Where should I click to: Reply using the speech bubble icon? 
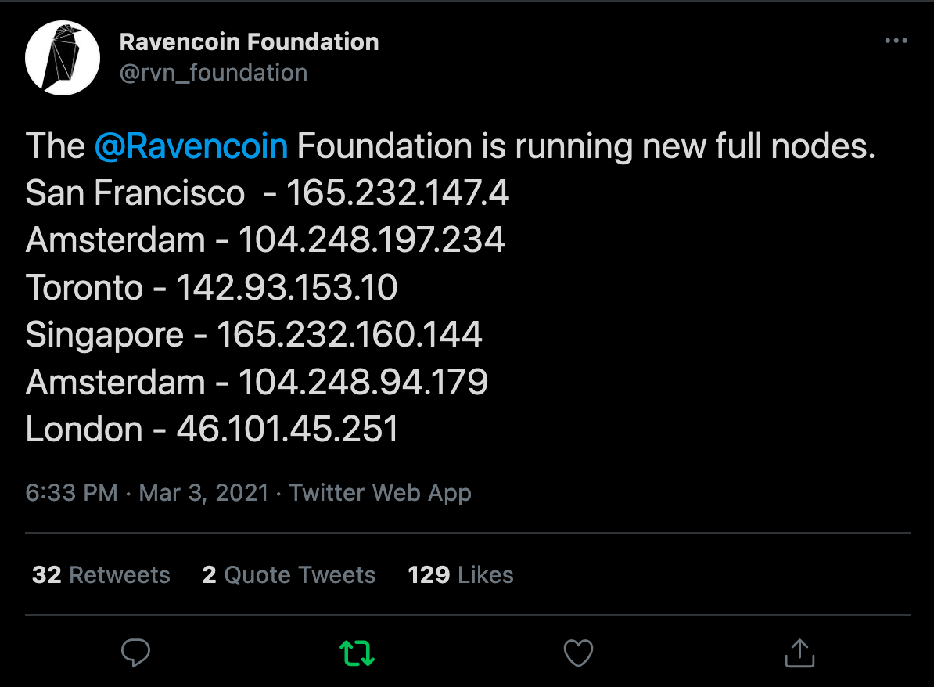tap(136, 653)
